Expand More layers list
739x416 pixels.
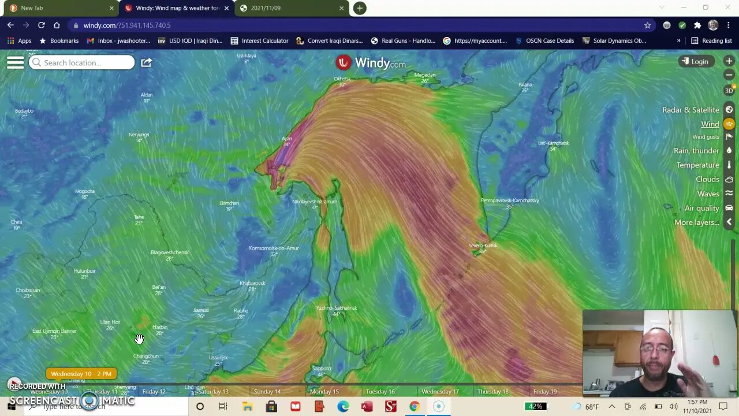pos(697,222)
